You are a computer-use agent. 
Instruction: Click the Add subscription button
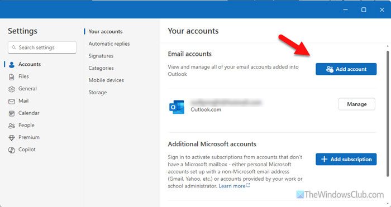346,159
